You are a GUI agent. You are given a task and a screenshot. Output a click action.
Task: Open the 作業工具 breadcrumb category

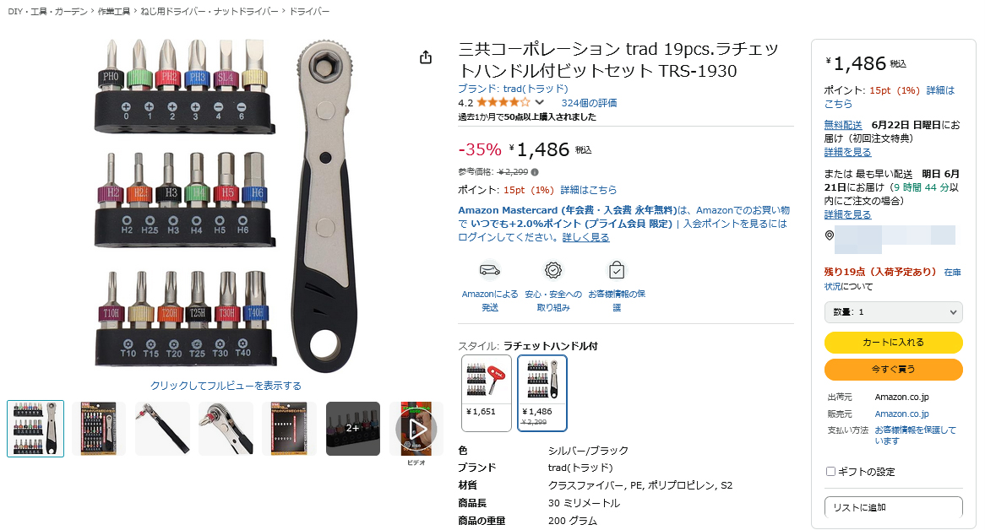click(x=114, y=11)
